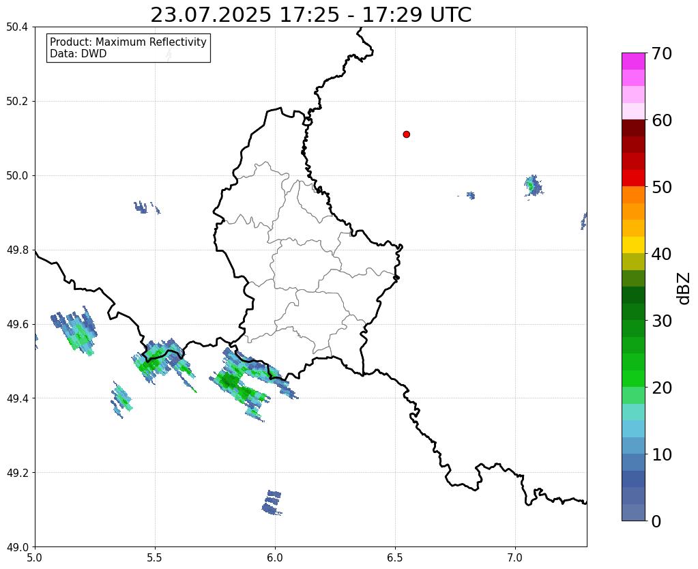Image resolution: width=698 pixels, height=569 pixels.
Task: Click latitude label 49.0
Action: (17, 546)
